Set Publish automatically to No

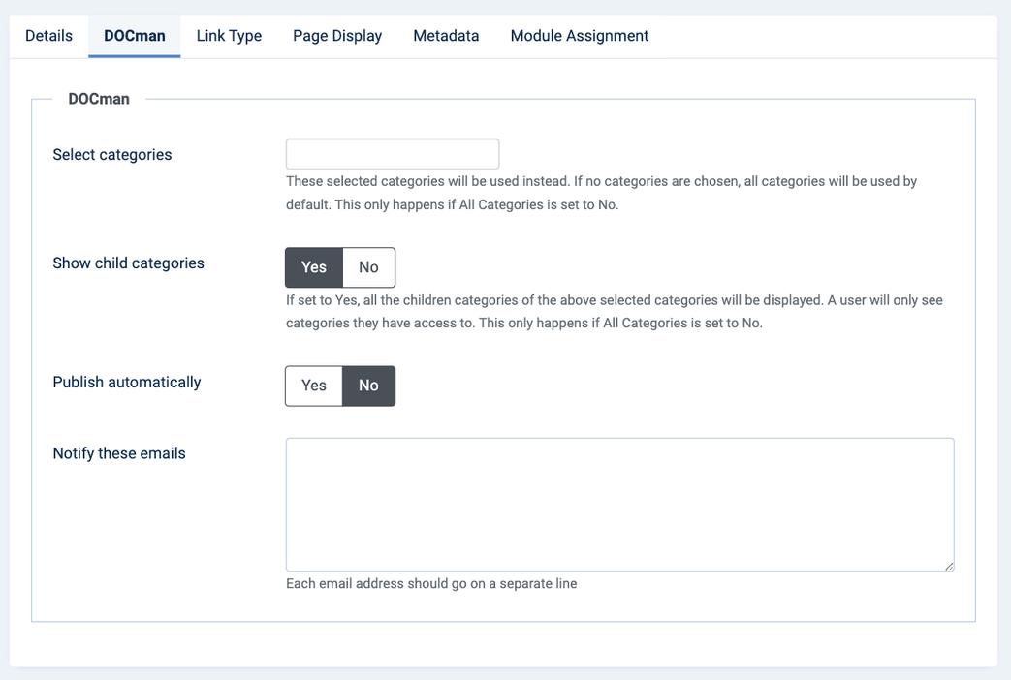click(368, 386)
